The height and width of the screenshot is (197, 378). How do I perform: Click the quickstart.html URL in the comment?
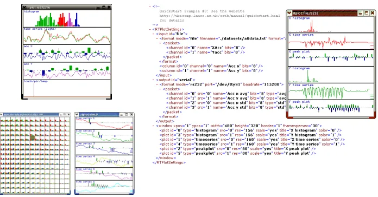tap(219, 16)
